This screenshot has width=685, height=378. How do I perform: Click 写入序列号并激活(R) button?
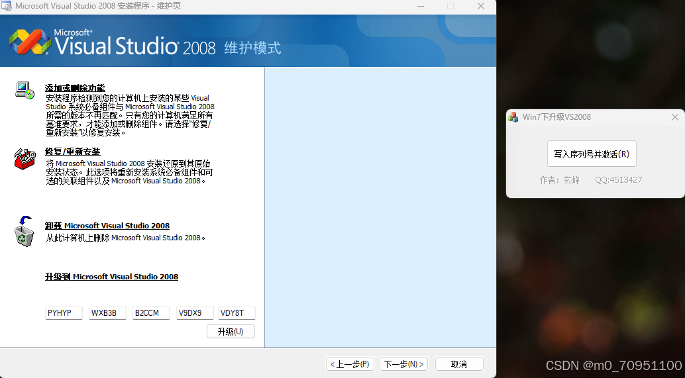592,154
